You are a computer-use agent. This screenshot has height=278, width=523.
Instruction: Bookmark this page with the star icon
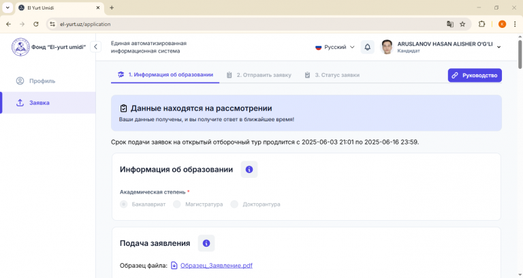pos(462,24)
